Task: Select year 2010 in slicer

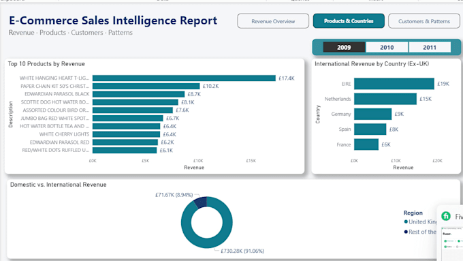Action: (387, 47)
